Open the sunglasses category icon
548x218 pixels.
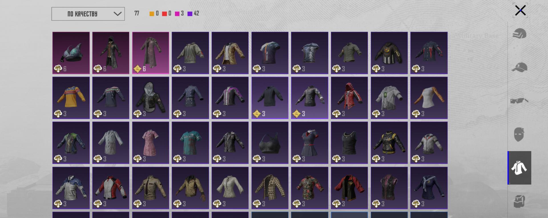point(519,101)
